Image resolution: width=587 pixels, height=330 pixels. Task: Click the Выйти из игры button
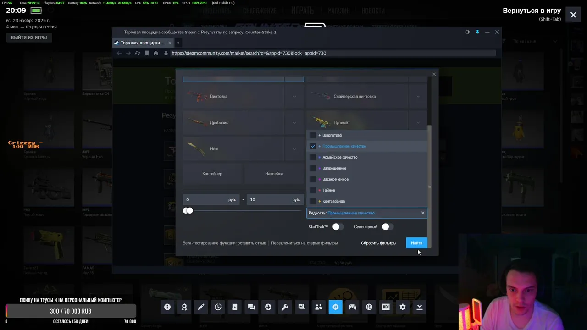pyautogui.click(x=29, y=38)
